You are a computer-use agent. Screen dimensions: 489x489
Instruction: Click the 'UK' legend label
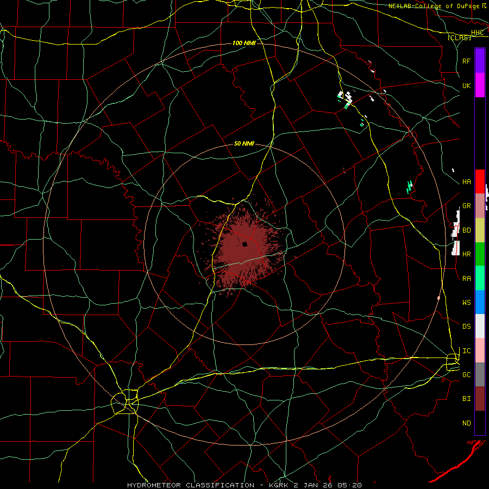click(x=466, y=85)
